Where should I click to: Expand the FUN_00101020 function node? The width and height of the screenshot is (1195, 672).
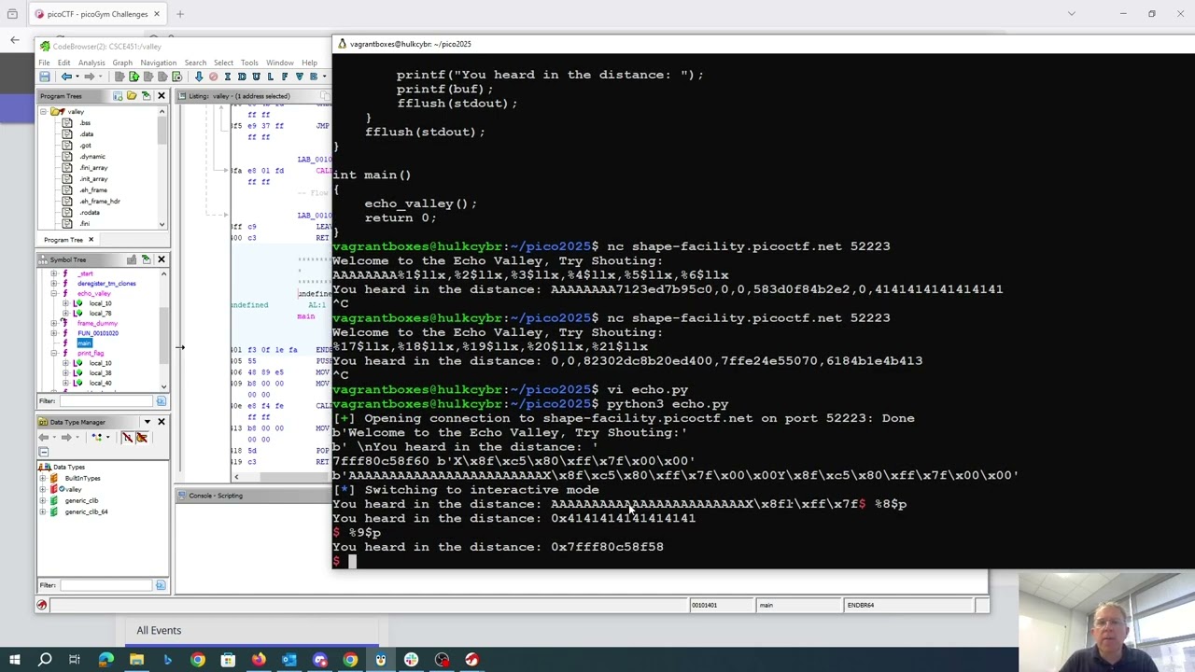(x=53, y=333)
